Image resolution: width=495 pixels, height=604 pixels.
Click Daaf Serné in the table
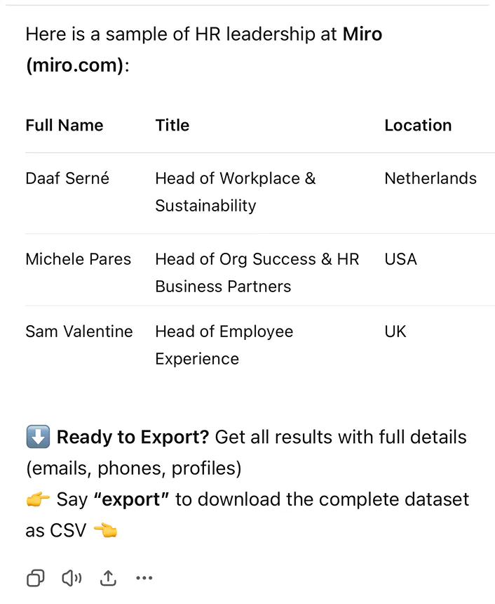[67, 178]
